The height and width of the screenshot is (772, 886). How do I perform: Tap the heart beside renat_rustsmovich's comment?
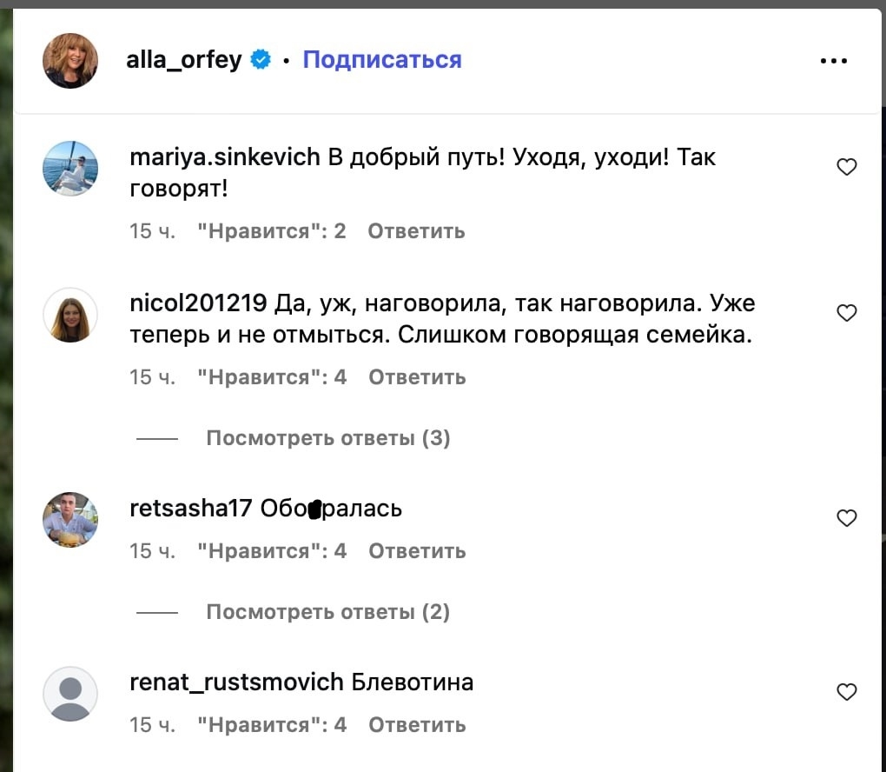coord(846,692)
